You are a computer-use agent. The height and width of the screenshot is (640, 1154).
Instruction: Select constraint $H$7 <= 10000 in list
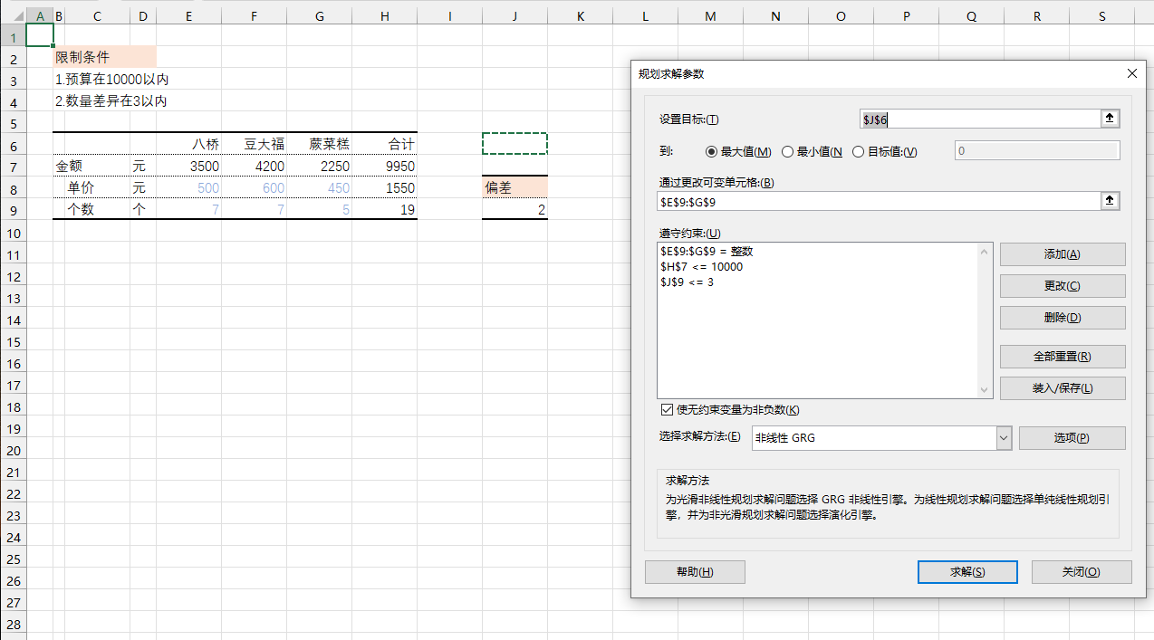click(701, 266)
